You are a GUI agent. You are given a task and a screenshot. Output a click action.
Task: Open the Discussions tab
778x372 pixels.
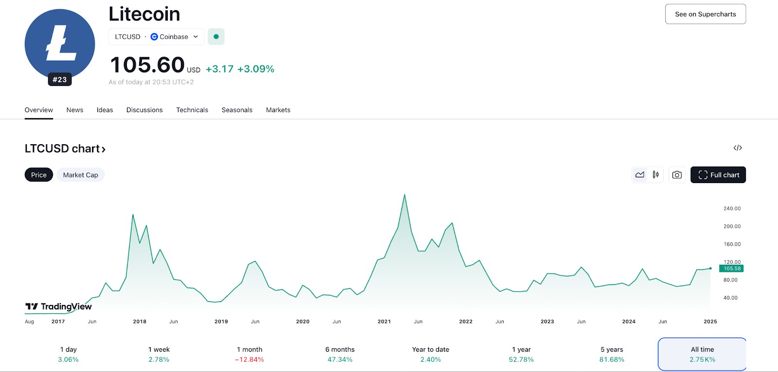(x=144, y=110)
